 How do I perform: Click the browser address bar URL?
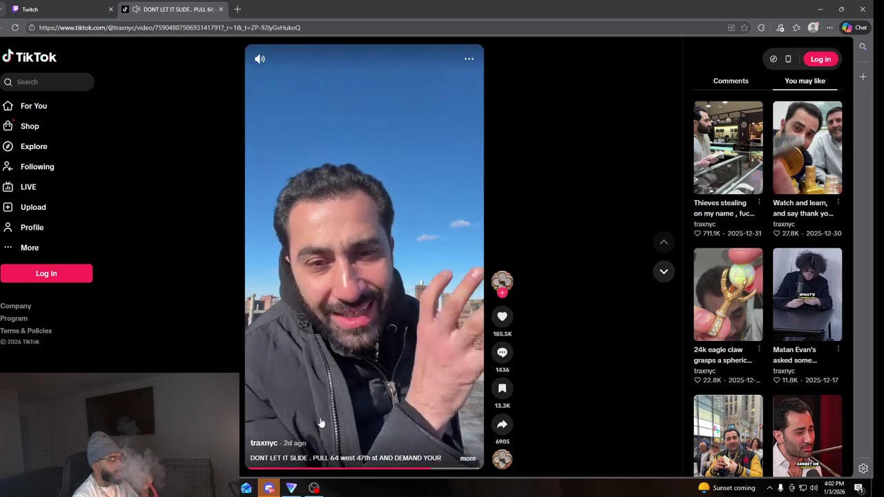tap(170, 28)
